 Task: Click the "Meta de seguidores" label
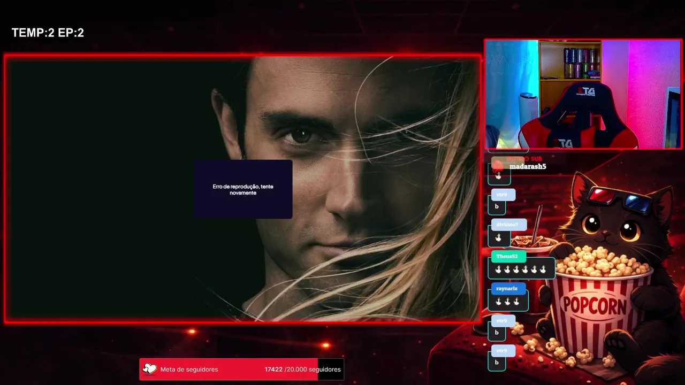[x=189, y=369]
